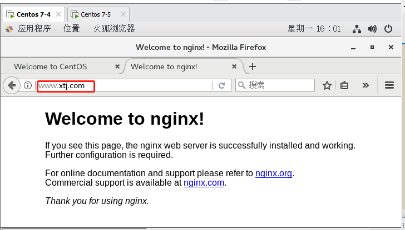Open a new tab with plus button

(253, 67)
